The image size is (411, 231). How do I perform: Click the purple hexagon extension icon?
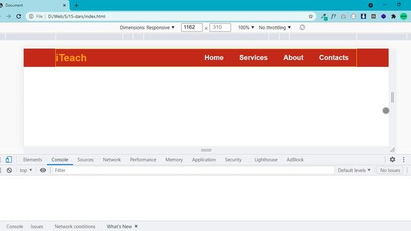point(383,16)
